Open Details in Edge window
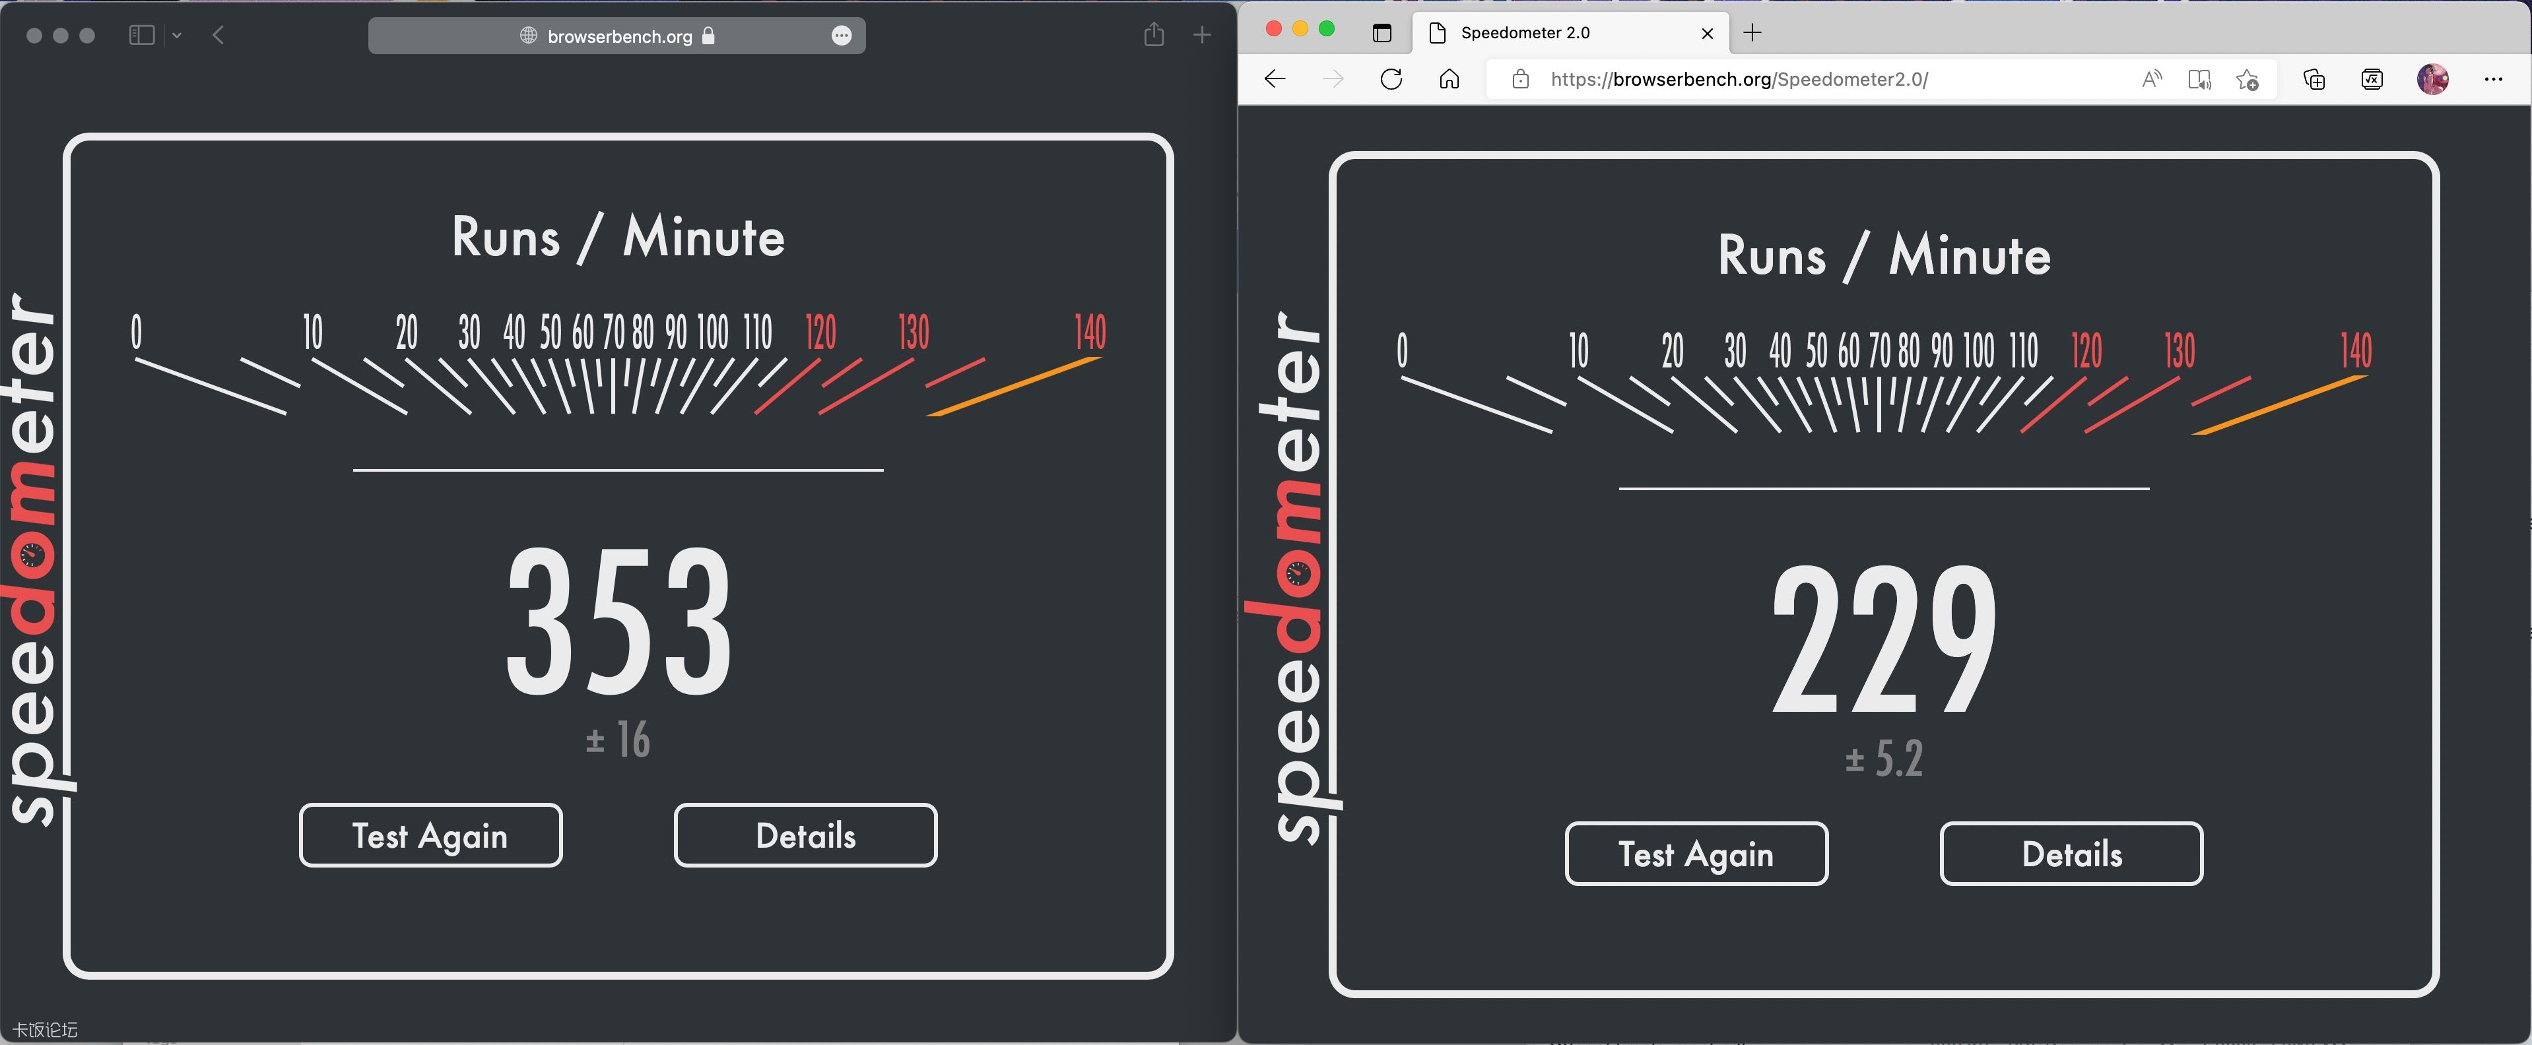Image resolution: width=2532 pixels, height=1045 pixels. pyautogui.click(x=2071, y=854)
